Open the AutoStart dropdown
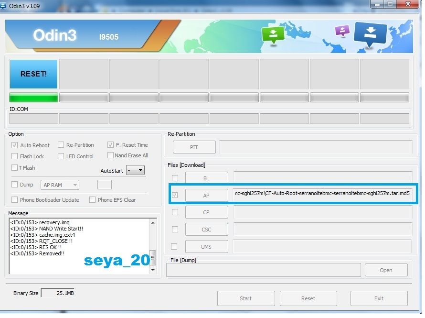 [135, 170]
